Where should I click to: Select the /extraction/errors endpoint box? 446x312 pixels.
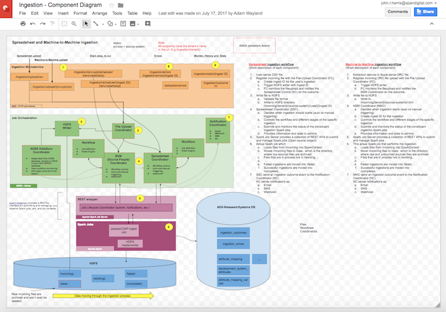click(175, 85)
